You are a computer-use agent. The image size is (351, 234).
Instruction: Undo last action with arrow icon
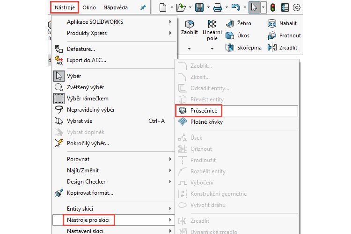coord(236,7)
